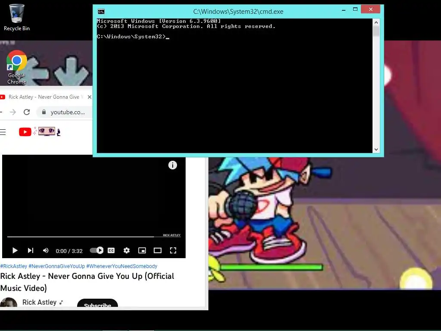Toggle closed captions on the video
This screenshot has width=441, height=331.
(111, 250)
